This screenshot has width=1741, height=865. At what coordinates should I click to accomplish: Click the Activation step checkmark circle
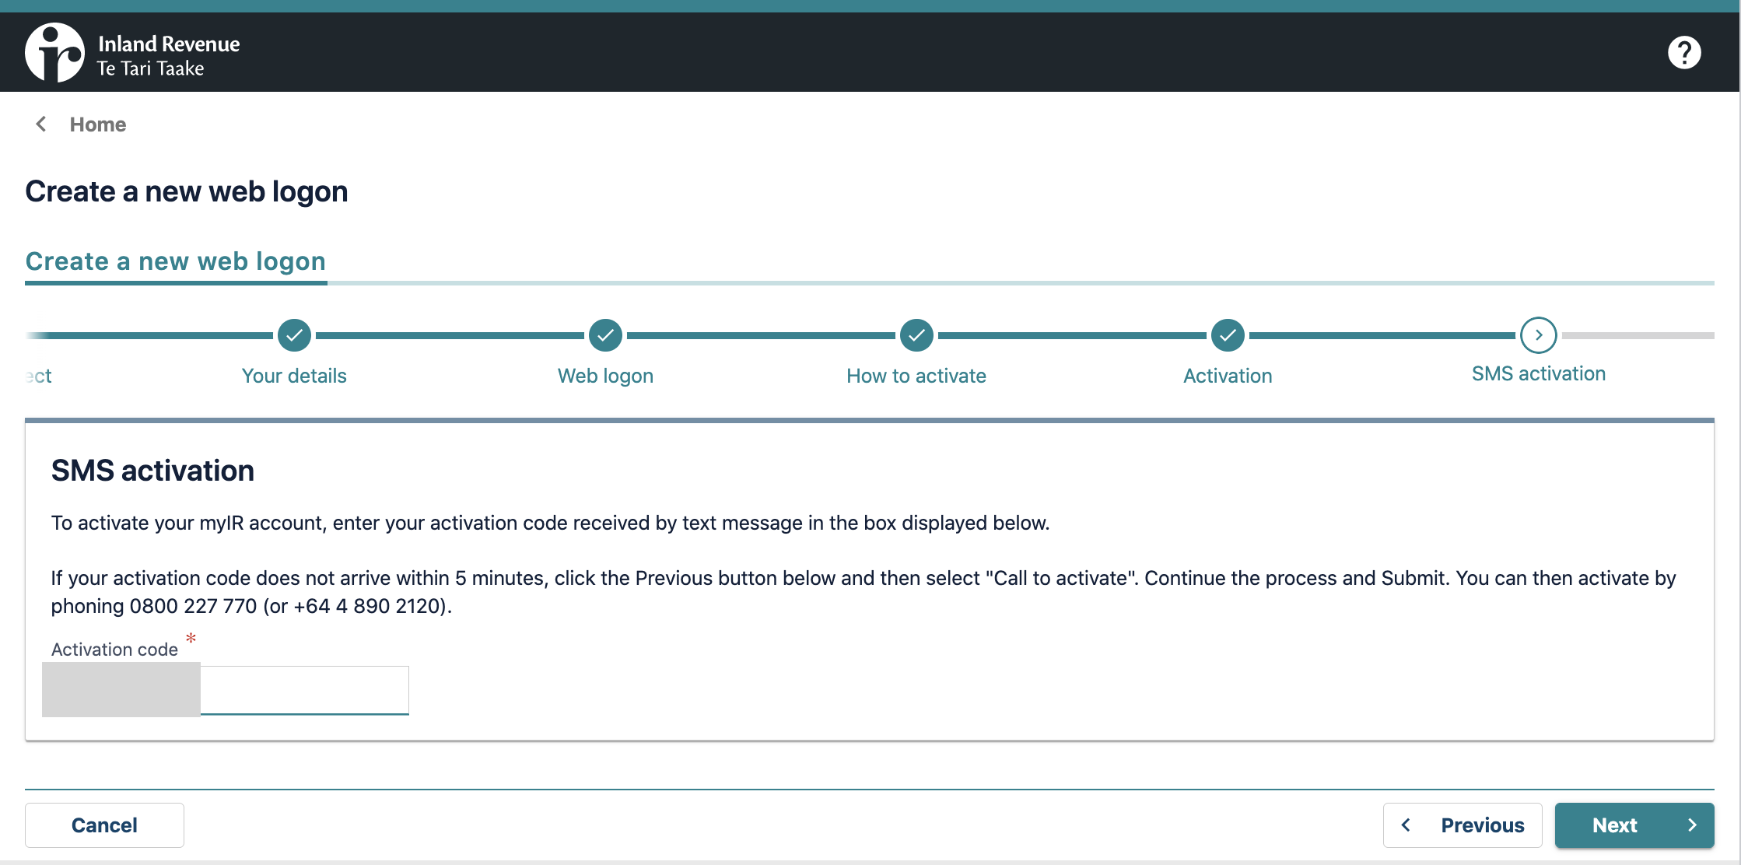coord(1228,335)
